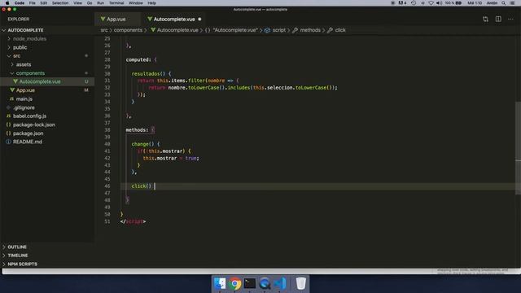Click the click breadcrumb segment
This screenshot has width=521, height=293.
click(x=336, y=30)
